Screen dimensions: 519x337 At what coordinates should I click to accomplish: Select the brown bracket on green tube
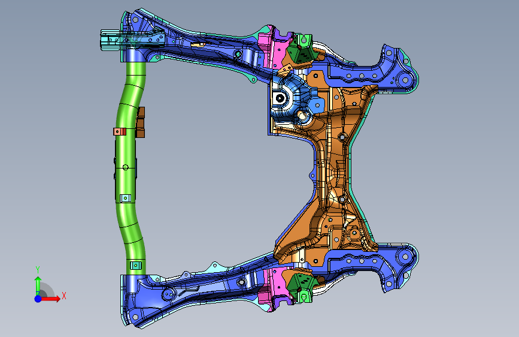[x=140, y=122]
